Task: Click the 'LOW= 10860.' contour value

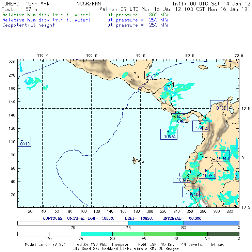Action: tap(101, 218)
